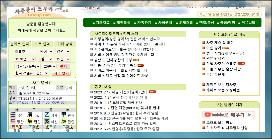Click the YouTube로 배우기 banner
The width and height of the screenshot is (272, 139).
click(228, 115)
